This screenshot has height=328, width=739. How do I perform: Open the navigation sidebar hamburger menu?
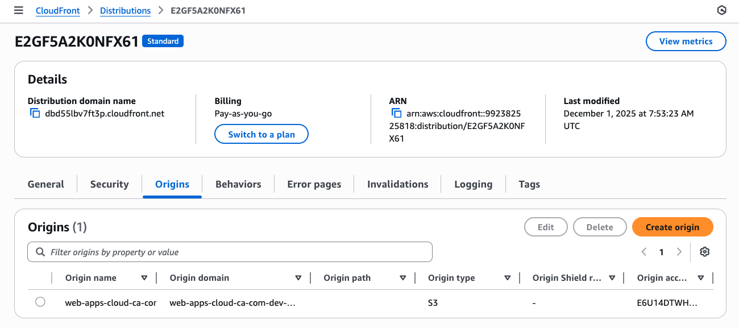18,10
